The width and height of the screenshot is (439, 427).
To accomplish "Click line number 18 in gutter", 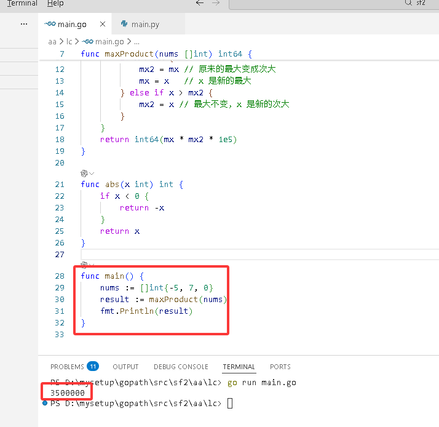I will [60, 140].
